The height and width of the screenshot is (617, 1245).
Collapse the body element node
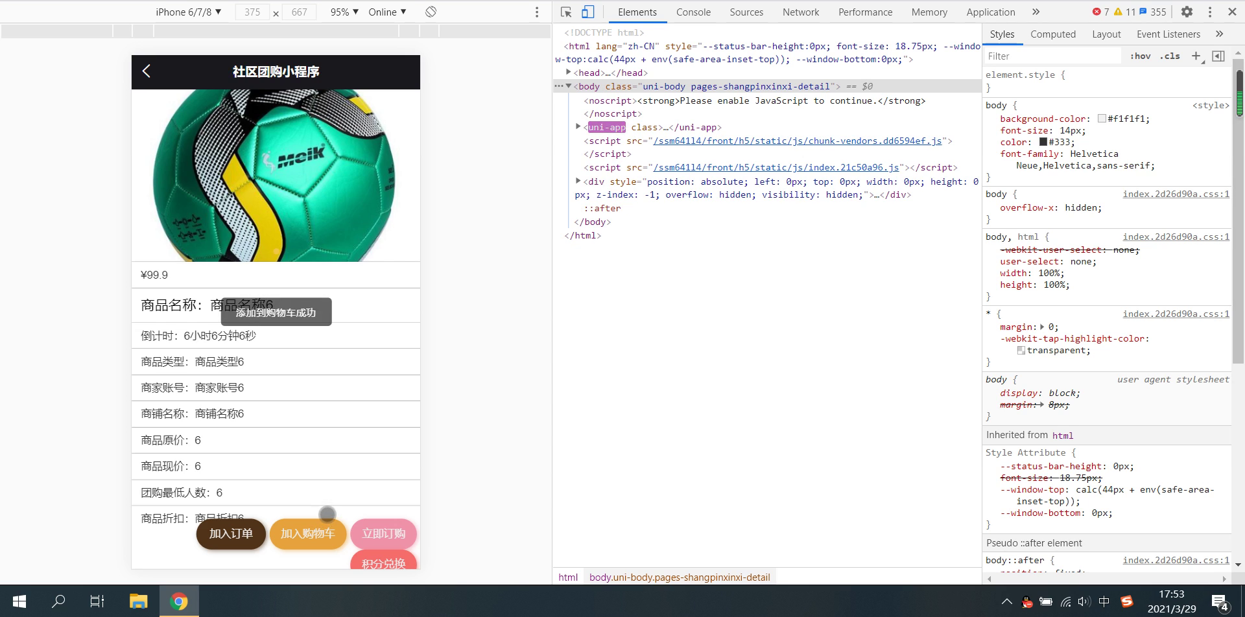(x=569, y=86)
